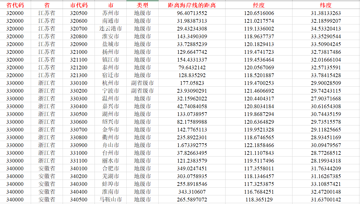Click the 舟山市 cell
360x204 pixels.
pos(111,145)
